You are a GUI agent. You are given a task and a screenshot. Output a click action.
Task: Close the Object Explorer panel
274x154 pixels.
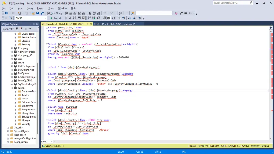(37, 24)
